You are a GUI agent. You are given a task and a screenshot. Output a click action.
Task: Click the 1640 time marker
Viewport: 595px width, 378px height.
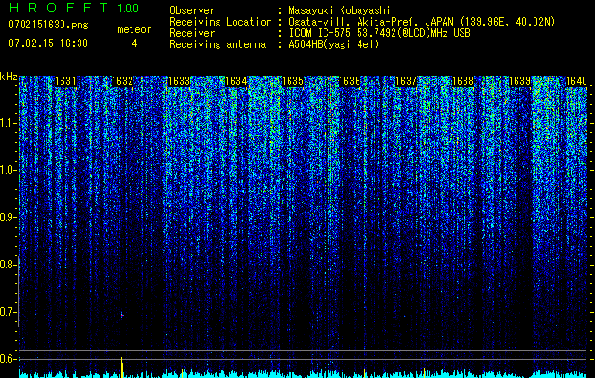point(576,81)
